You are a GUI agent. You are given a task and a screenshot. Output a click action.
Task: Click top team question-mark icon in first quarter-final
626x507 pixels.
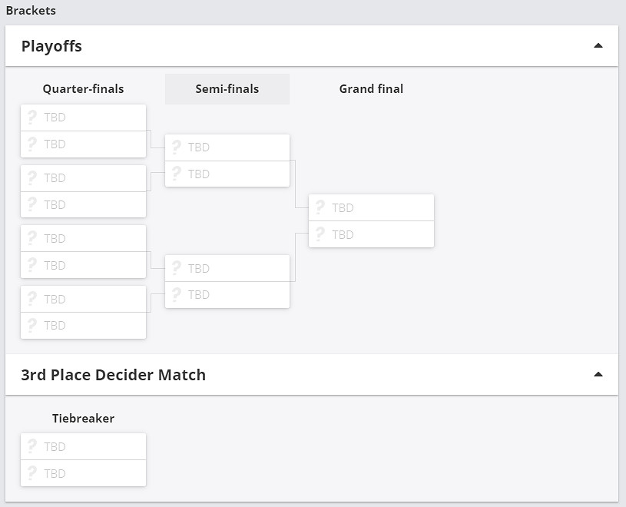coord(32,118)
